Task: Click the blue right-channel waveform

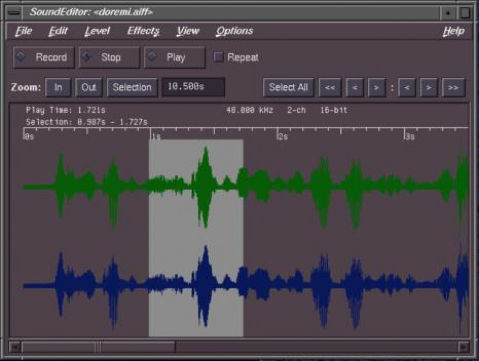Action: point(244,286)
